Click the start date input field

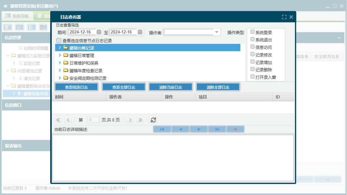point(82,32)
